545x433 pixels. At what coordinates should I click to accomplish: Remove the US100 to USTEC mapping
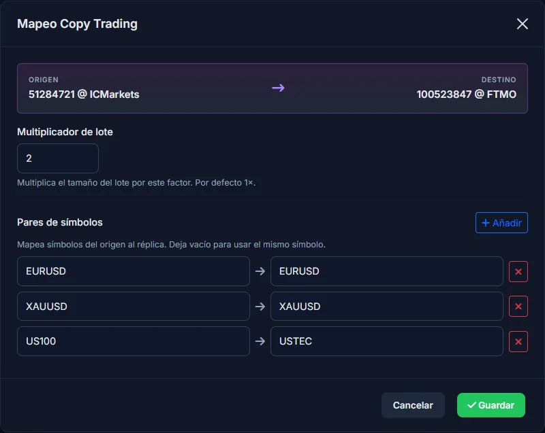click(x=518, y=341)
